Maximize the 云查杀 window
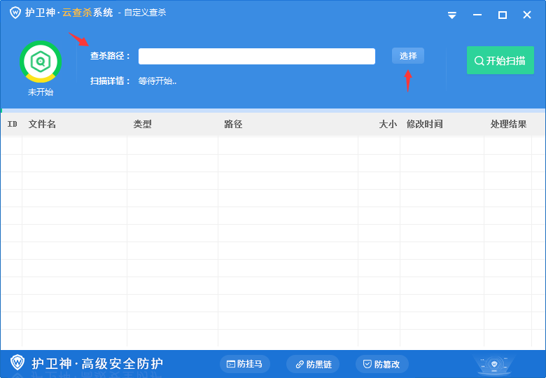The image size is (546, 378). pyautogui.click(x=502, y=15)
